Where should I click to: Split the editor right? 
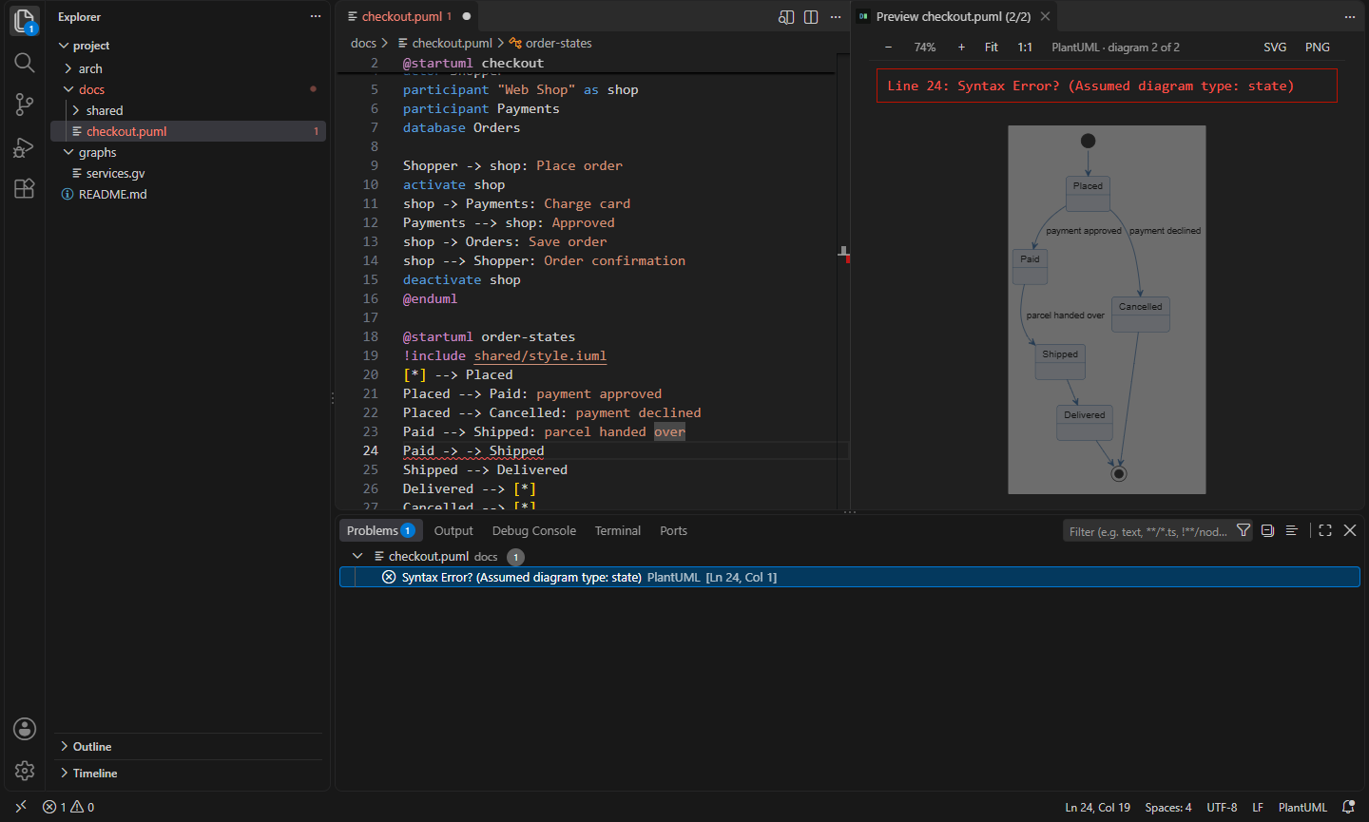click(811, 17)
